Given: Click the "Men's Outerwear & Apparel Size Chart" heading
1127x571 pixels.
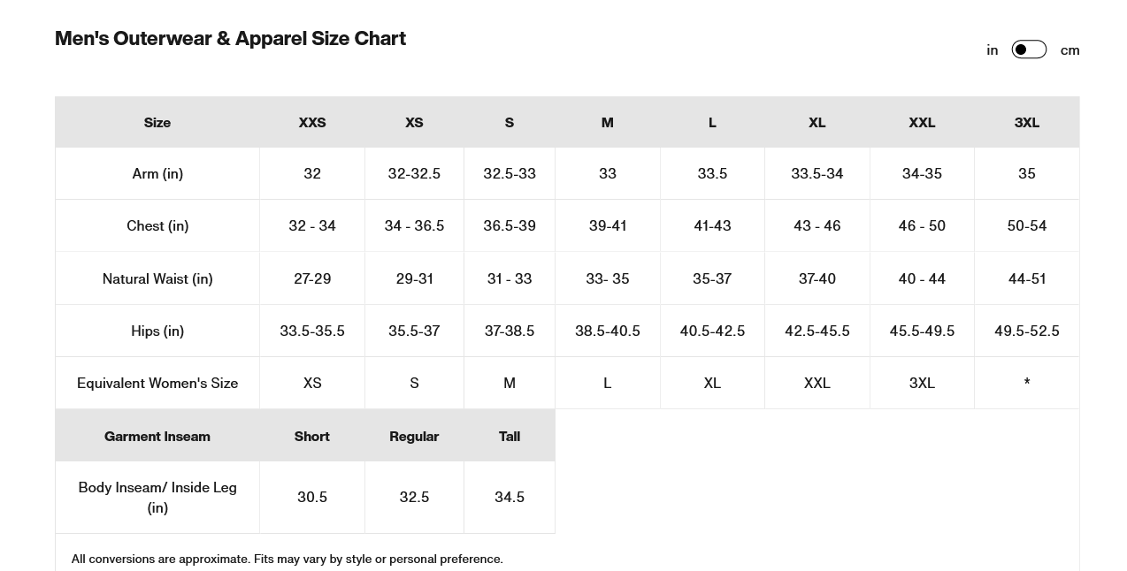Looking at the screenshot, I should tap(230, 39).
